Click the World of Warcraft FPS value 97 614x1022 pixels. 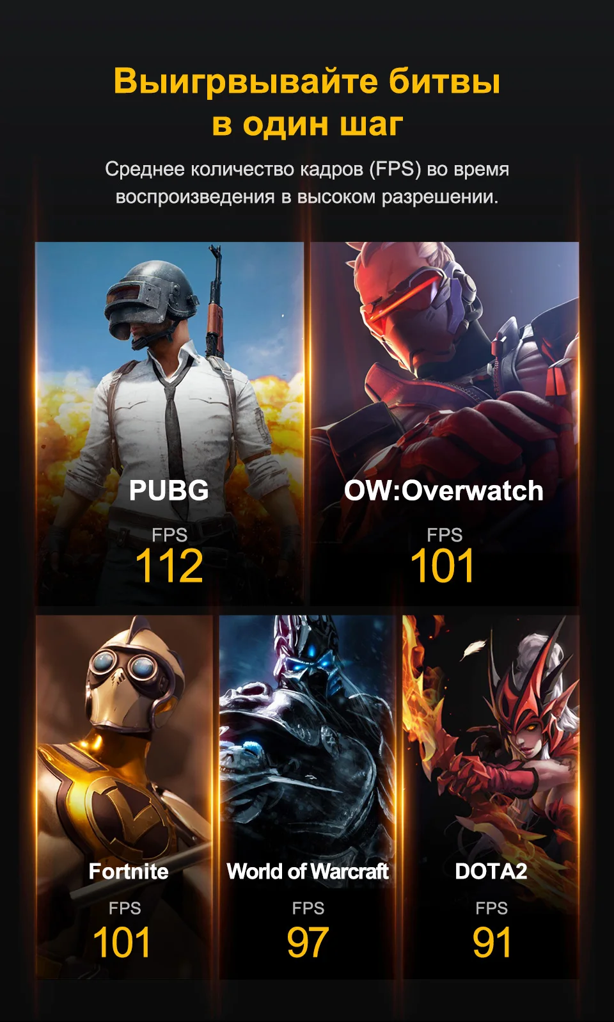[308, 943]
